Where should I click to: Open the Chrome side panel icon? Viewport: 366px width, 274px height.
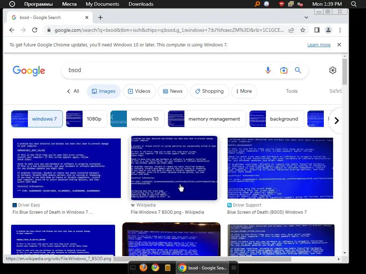[x=317, y=30]
